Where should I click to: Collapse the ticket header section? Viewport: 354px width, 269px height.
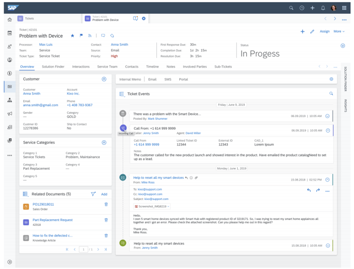[x=343, y=46]
